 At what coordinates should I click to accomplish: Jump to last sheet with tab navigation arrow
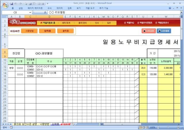point(11,124)
